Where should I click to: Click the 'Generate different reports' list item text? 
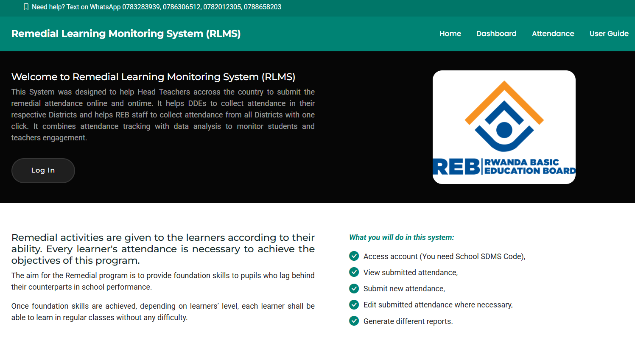pyautogui.click(x=408, y=321)
